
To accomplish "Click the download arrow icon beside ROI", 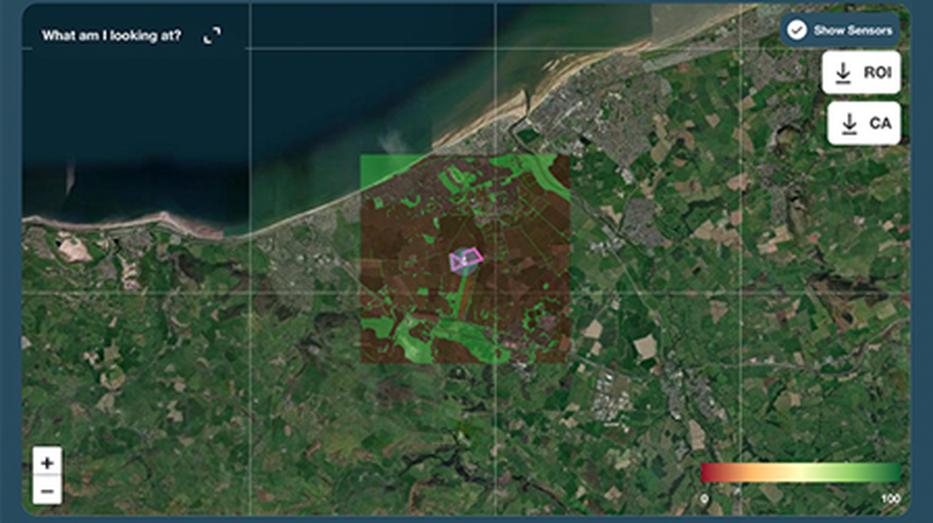I will (843, 73).
